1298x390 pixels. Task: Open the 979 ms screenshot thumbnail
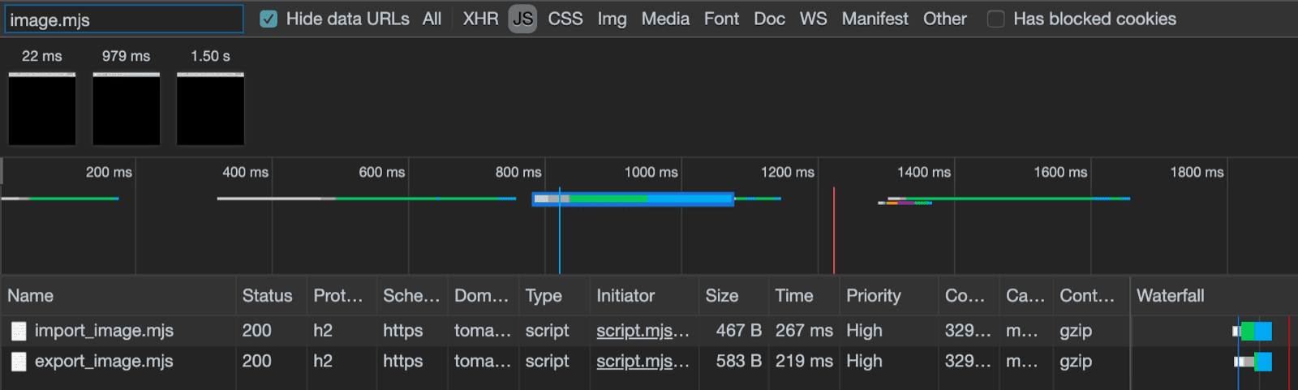[x=127, y=109]
